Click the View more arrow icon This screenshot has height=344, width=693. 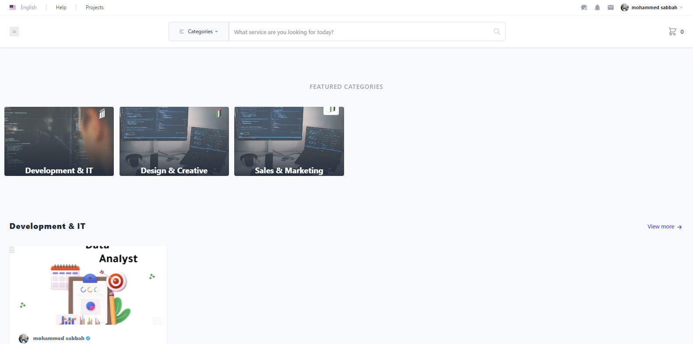point(679,227)
